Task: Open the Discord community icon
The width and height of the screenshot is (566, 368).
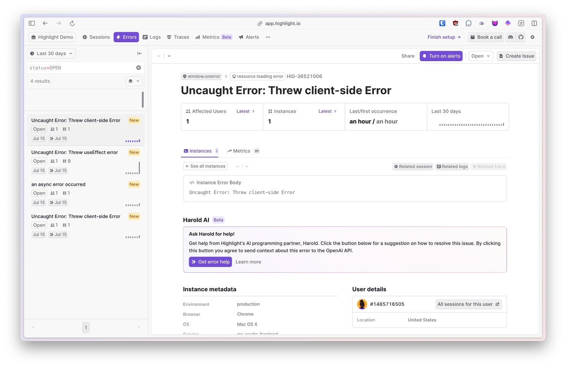Action: [x=510, y=37]
